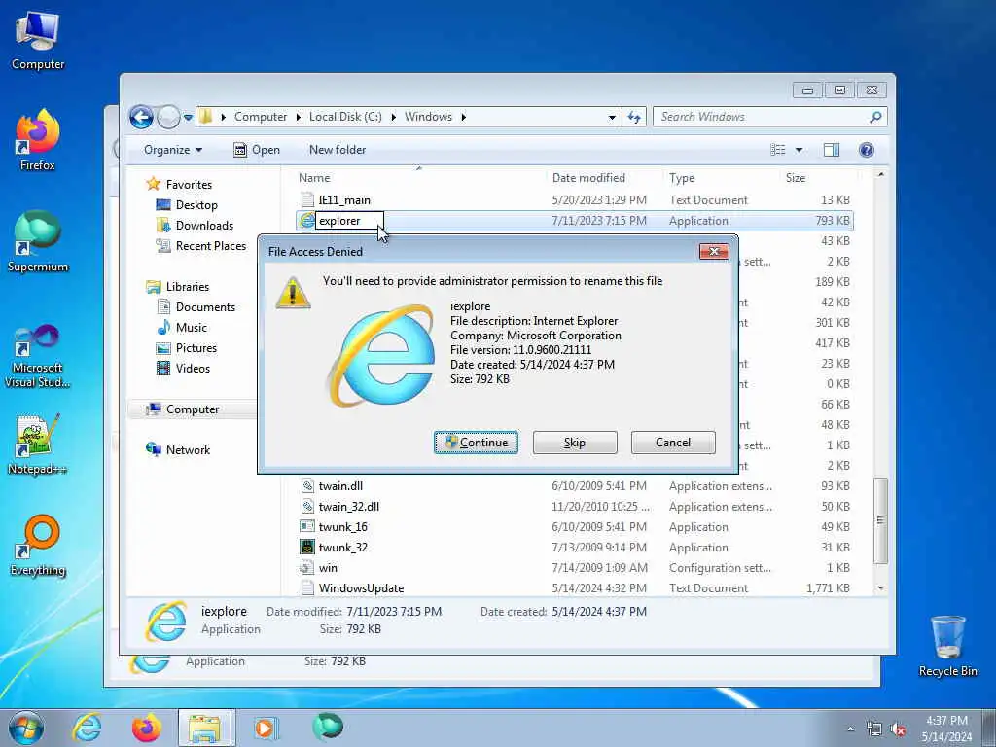This screenshot has width=996, height=747.
Task: Switch to Windows Explorer taskbar button
Action: click(206, 728)
